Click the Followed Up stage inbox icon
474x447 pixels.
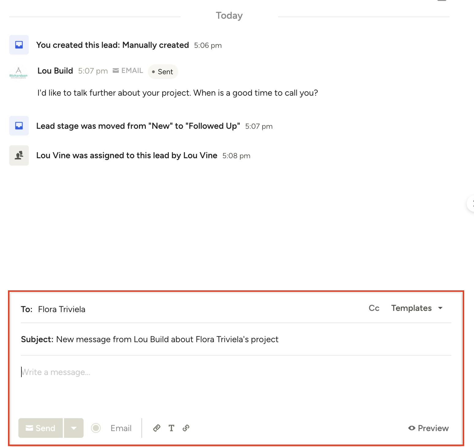[19, 126]
